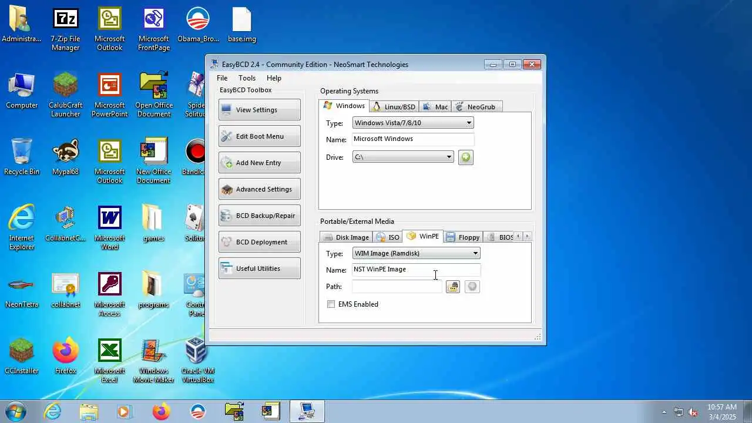Open the Tools menu

pos(247,78)
